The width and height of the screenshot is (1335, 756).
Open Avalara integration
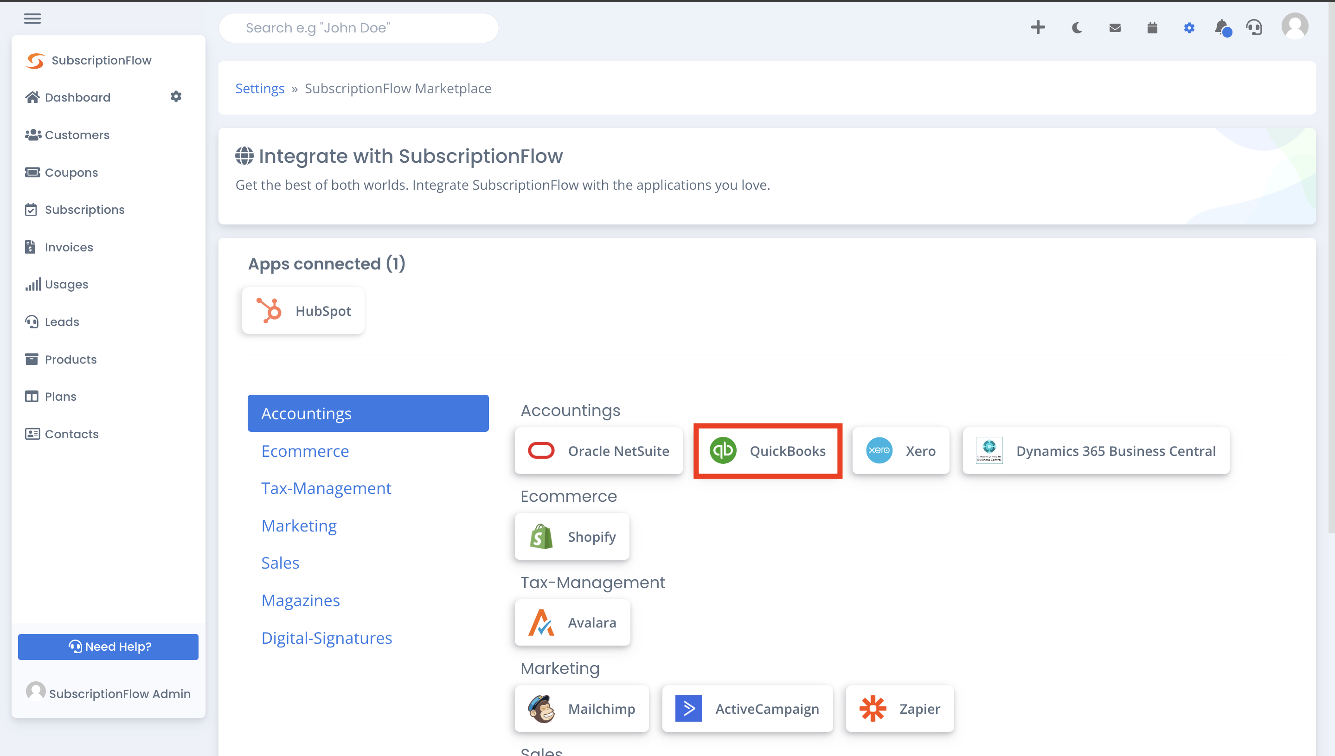tap(573, 622)
